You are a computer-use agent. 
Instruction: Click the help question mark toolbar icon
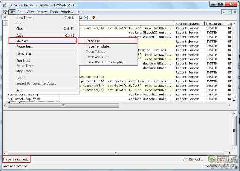[x=93, y=18]
